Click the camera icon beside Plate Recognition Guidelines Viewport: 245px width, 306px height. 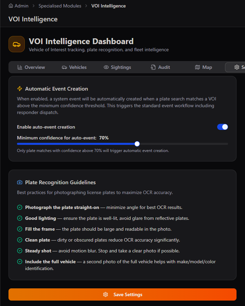pos(20,182)
